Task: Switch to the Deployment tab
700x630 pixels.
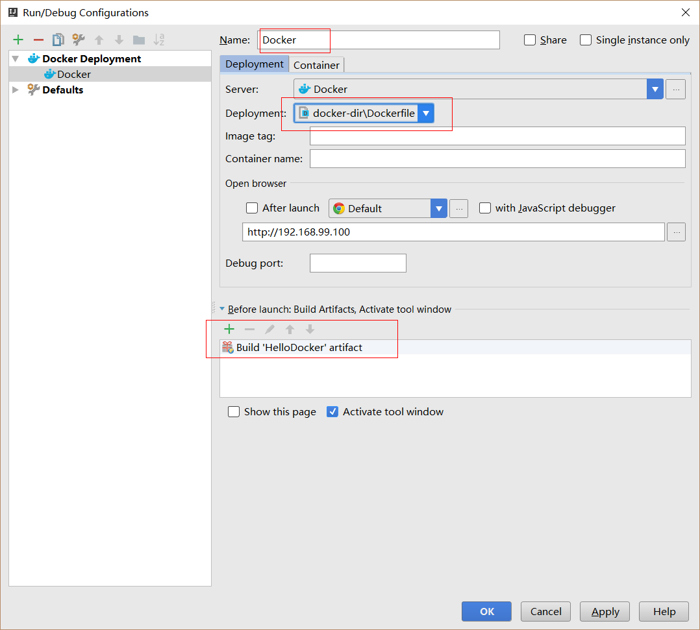Action: [x=255, y=64]
